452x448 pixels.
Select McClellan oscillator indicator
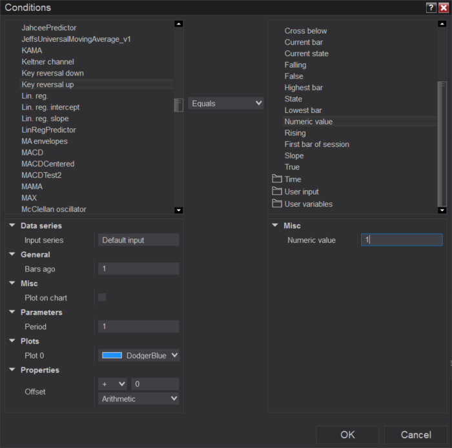54,209
